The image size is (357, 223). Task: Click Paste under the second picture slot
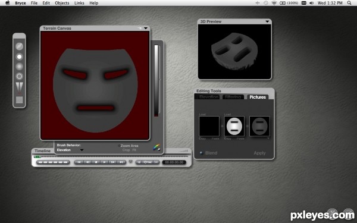(x=240, y=139)
